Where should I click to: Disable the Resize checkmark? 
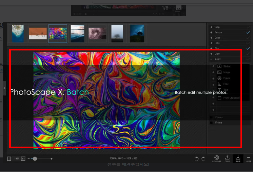point(248,33)
